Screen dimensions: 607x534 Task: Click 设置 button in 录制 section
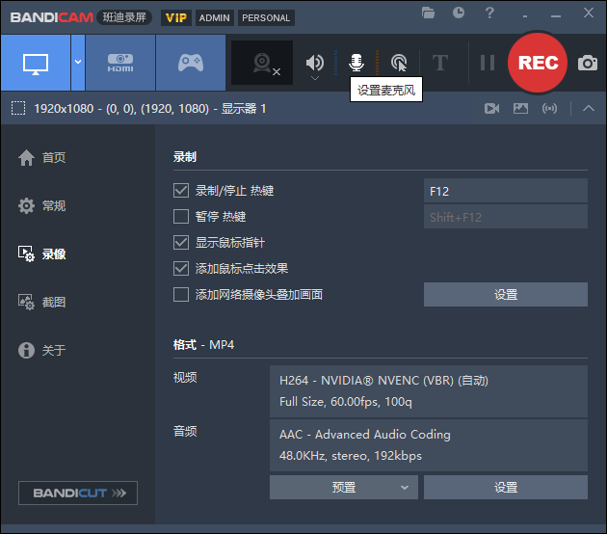tap(506, 294)
